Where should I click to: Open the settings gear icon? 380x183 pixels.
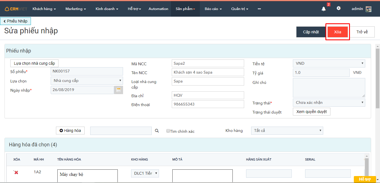tap(339, 8)
